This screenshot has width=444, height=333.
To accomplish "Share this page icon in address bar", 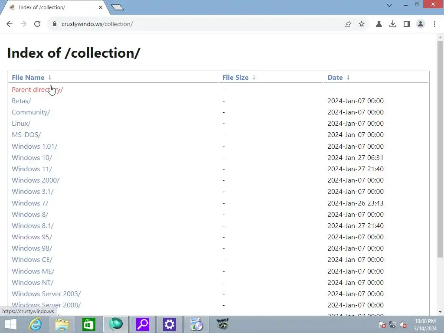I will (348, 24).
